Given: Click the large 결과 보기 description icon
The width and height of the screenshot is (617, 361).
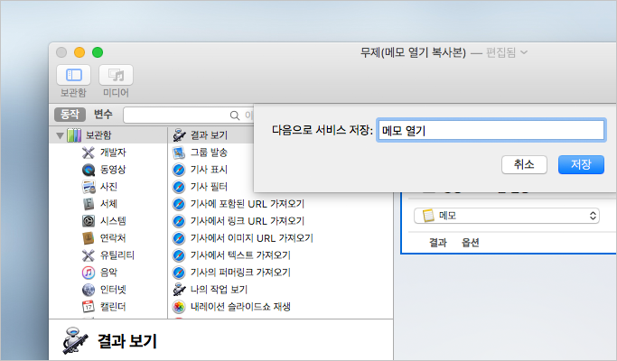Looking at the screenshot, I should [75, 340].
